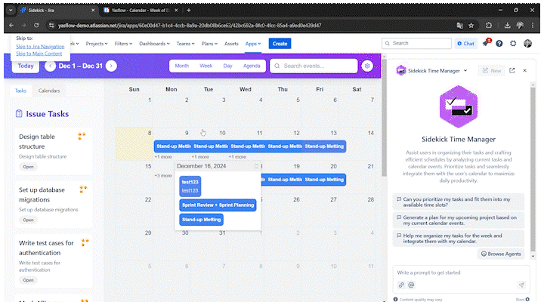
Task: Open the browser tab search dropdown
Action: tap(11, 10)
